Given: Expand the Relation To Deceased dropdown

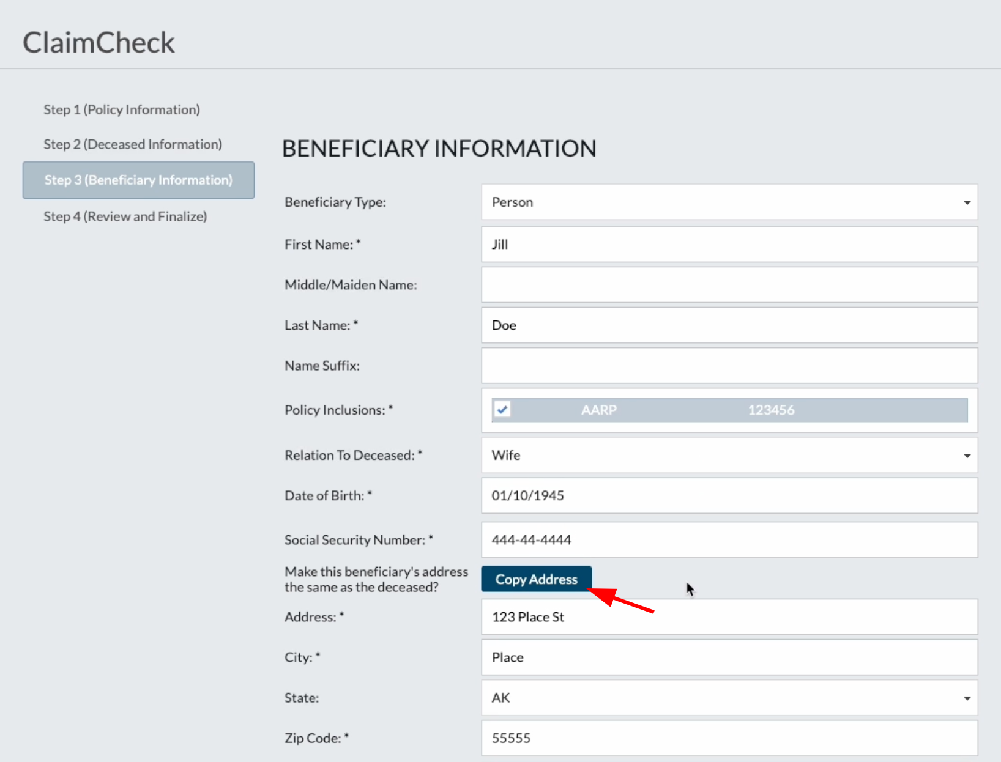Looking at the screenshot, I should pos(728,455).
